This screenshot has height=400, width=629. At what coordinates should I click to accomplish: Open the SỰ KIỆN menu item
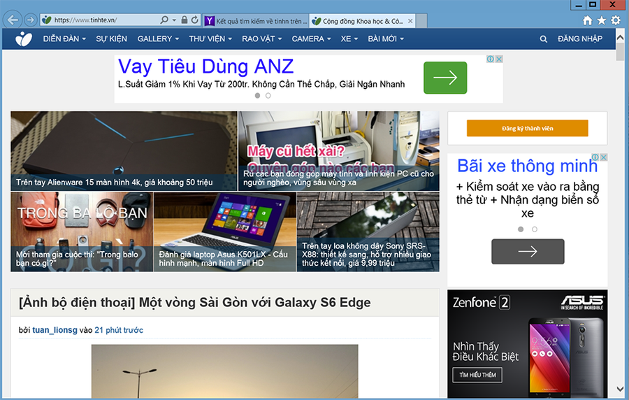coord(112,39)
